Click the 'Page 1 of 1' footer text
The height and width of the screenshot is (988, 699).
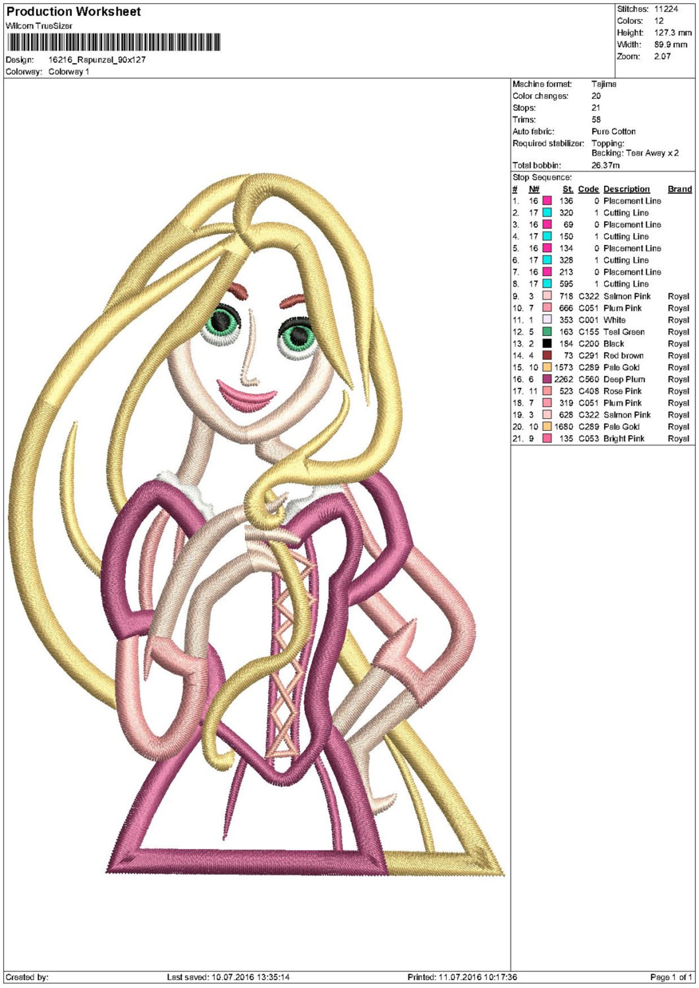[x=671, y=977]
